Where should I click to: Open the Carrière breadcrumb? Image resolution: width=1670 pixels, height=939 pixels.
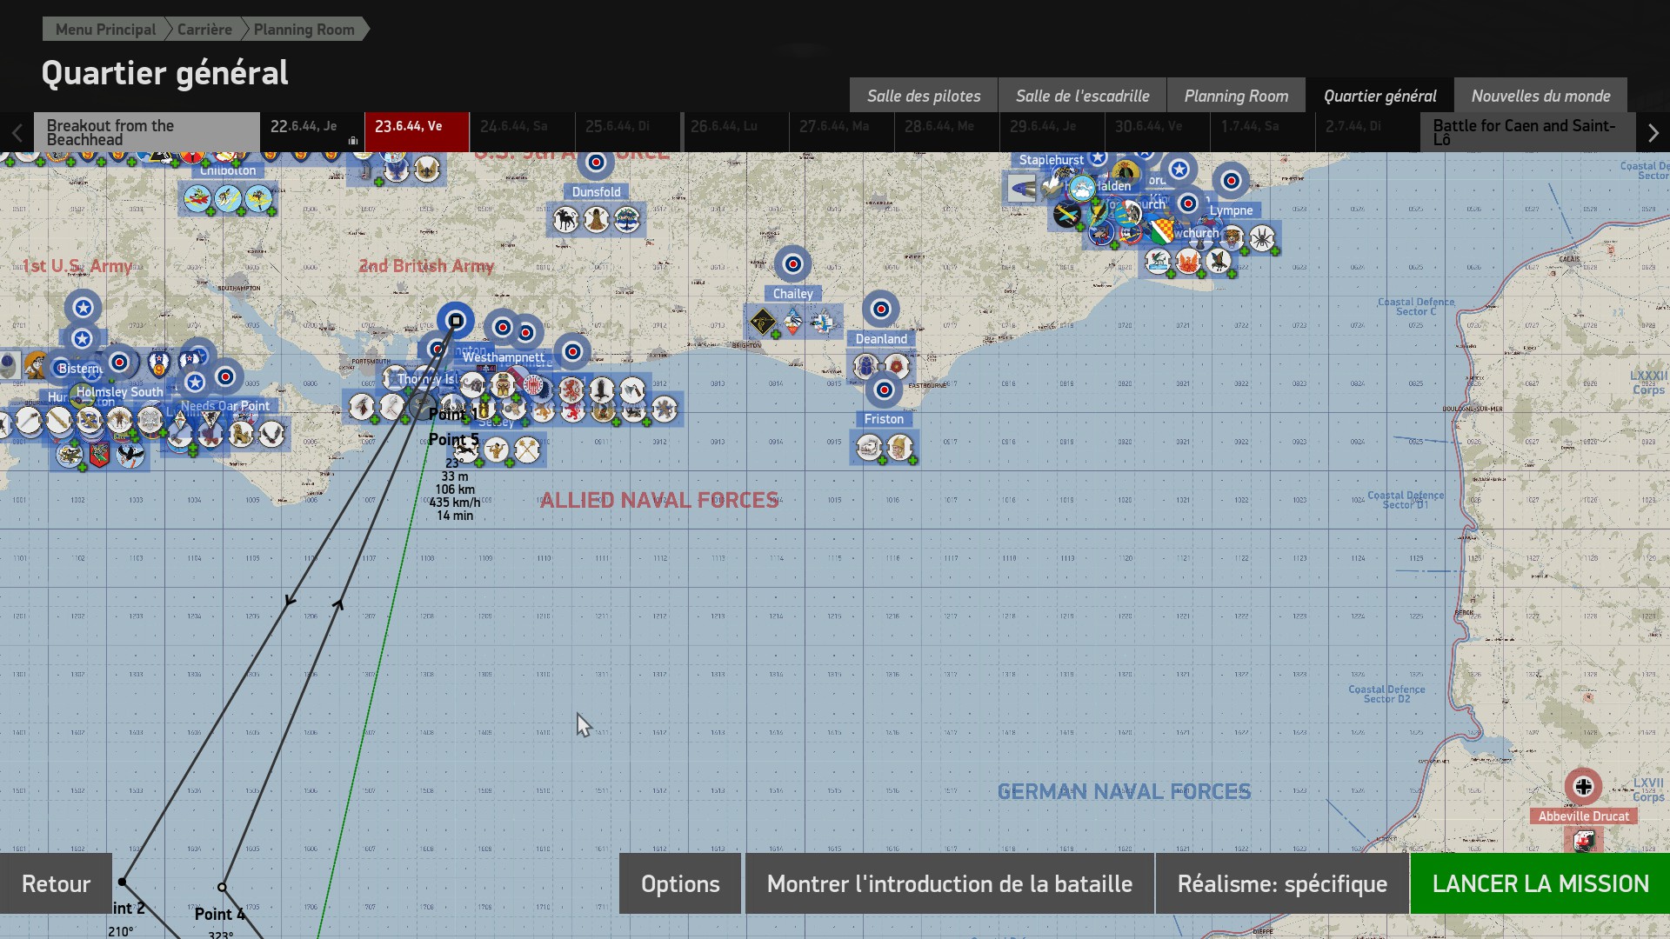coord(204,30)
